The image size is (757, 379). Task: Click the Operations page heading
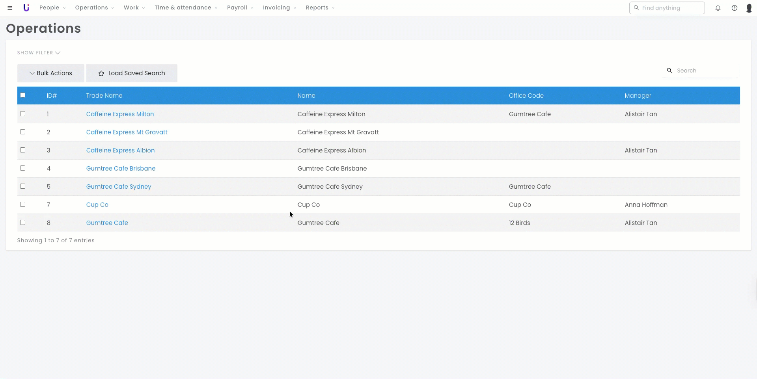point(43,29)
